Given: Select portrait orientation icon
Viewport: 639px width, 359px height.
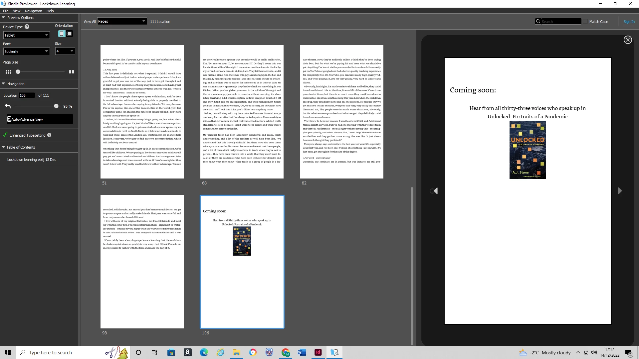Looking at the screenshot, I should pos(62,34).
